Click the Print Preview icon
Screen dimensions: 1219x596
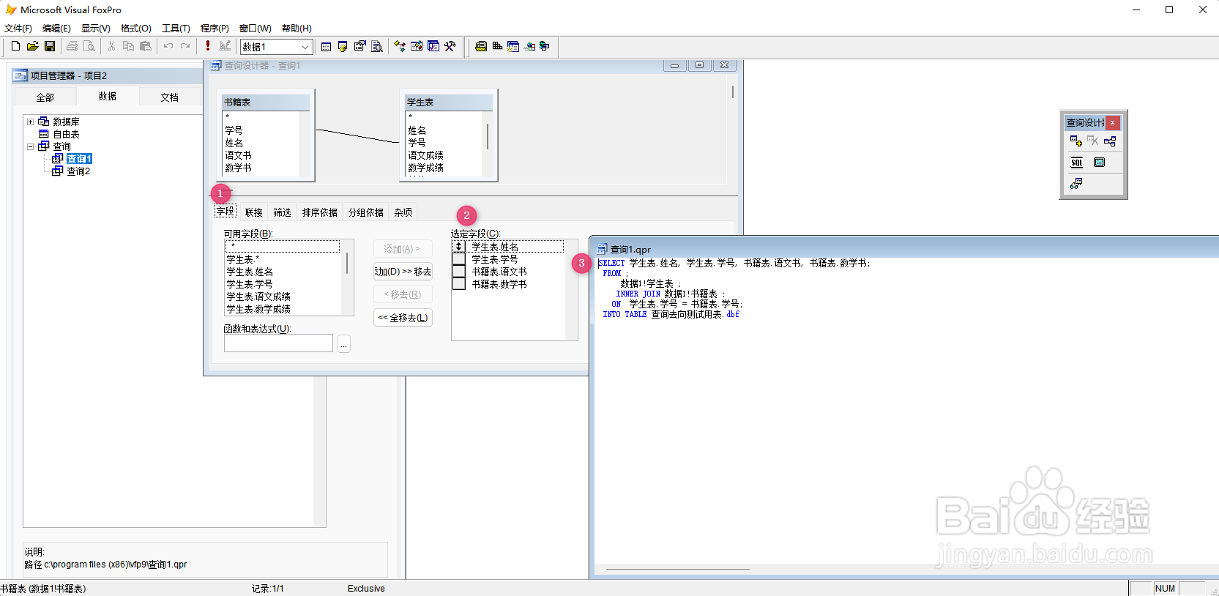[x=89, y=46]
